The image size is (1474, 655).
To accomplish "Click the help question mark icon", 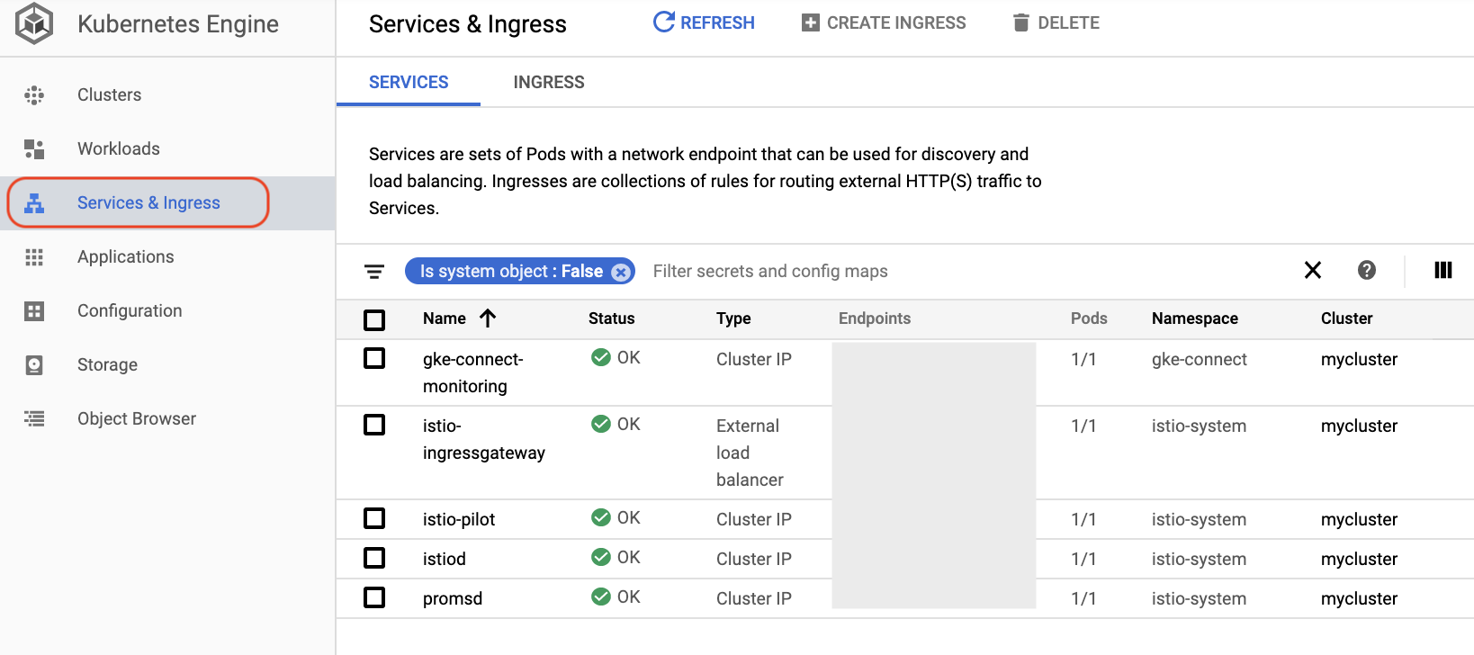I will pos(1366,270).
